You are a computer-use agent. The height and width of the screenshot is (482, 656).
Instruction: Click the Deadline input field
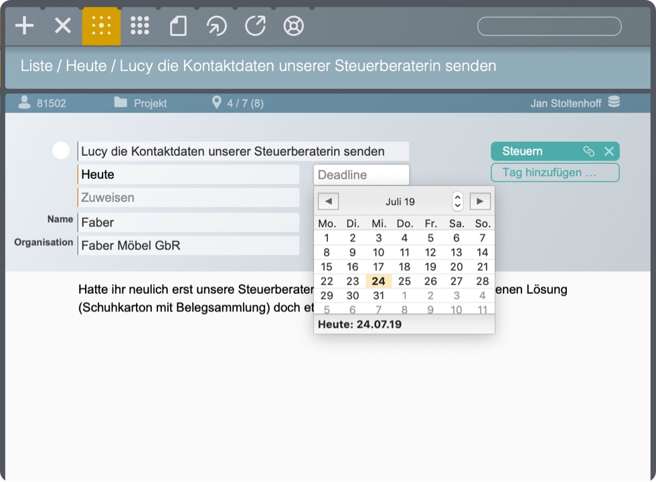(x=361, y=175)
